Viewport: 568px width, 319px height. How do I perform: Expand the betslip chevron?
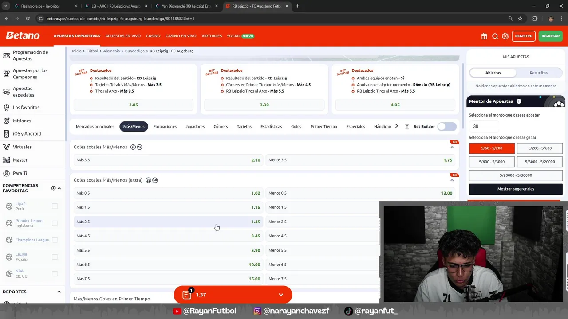click(281, 295)
